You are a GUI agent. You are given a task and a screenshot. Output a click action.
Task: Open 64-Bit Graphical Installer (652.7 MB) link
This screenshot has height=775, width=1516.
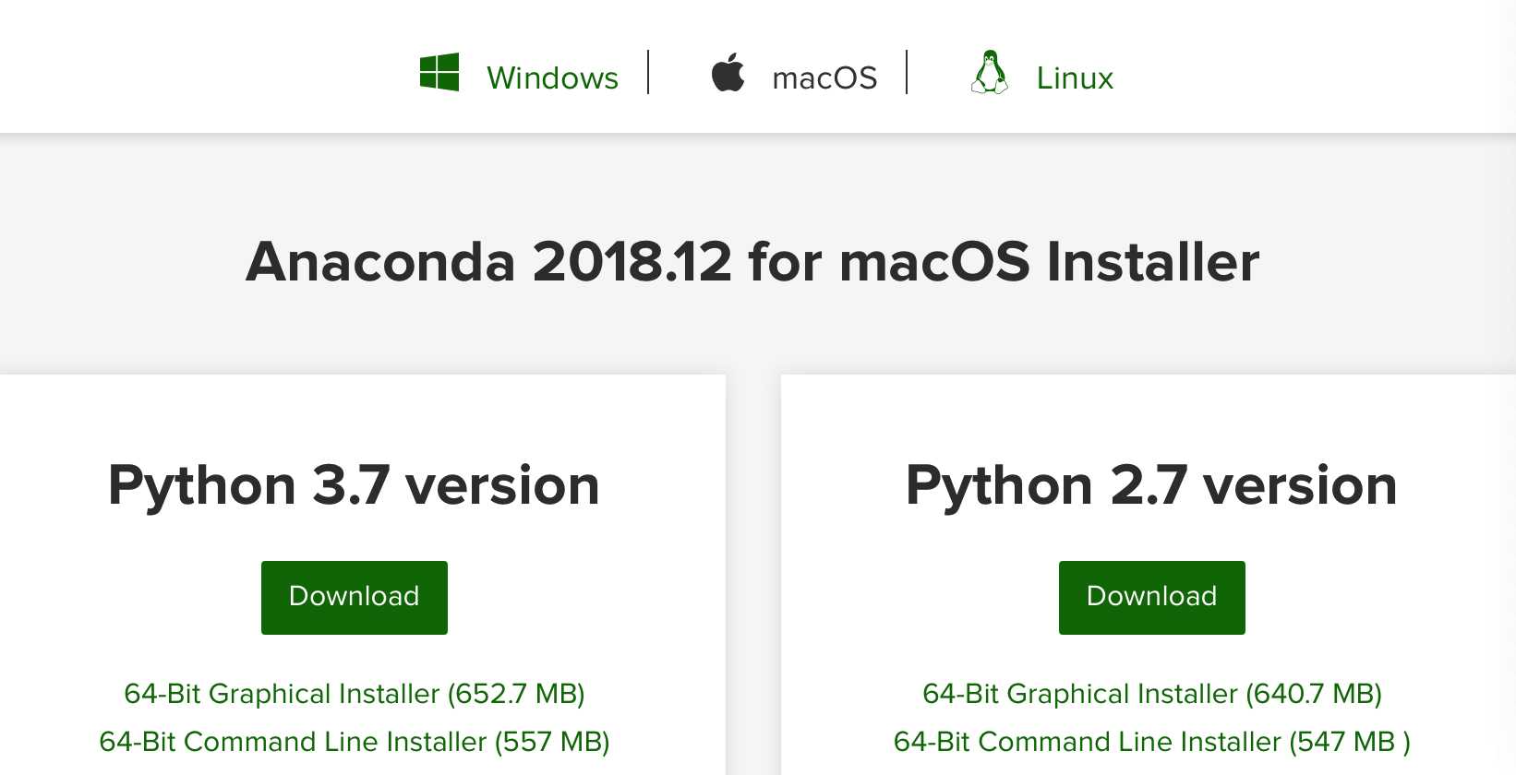(355, 694)
